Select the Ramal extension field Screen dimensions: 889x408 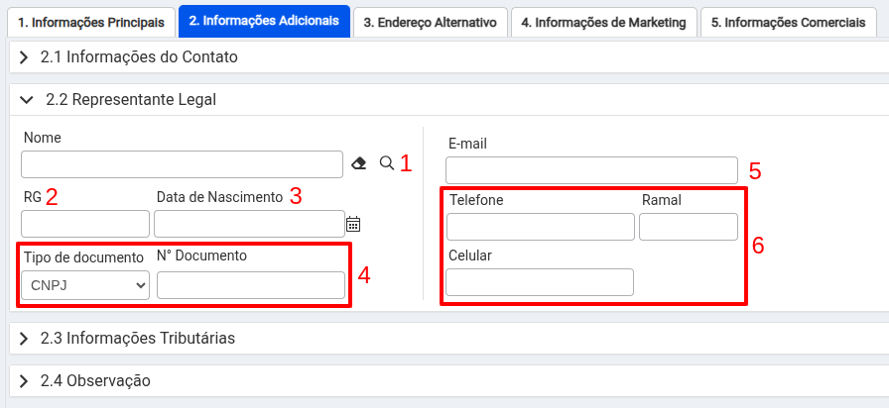[x=689, y=227]
